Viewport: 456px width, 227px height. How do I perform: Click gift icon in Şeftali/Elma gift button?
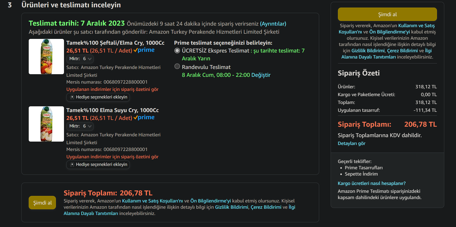pos(72,97)
